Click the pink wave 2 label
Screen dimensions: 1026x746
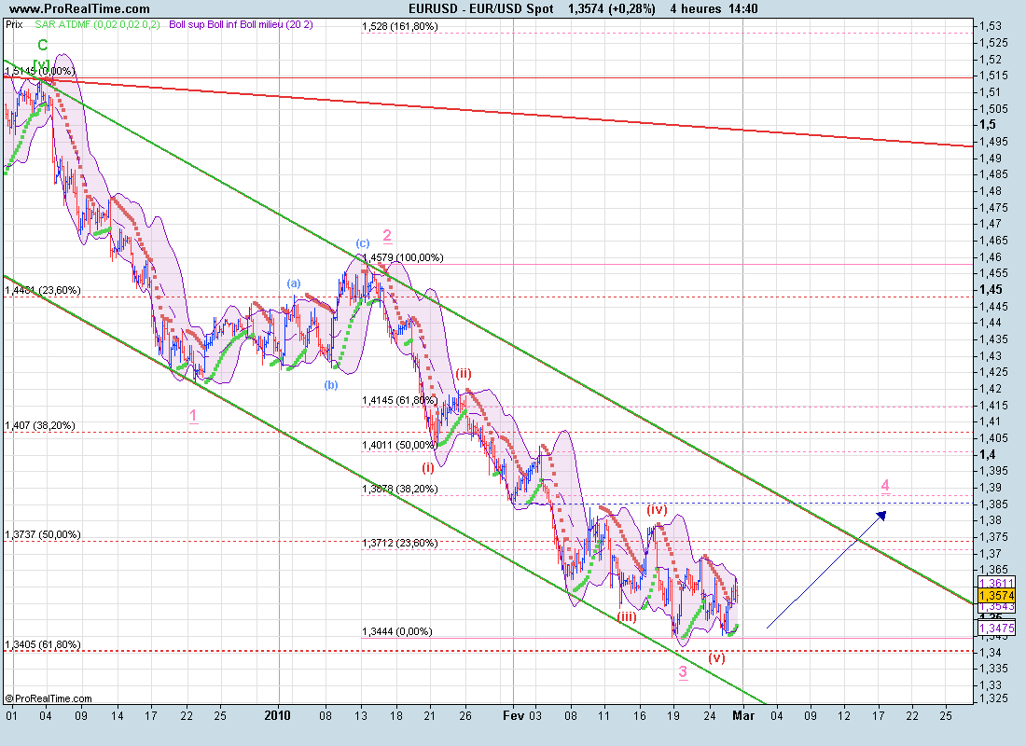pyautogui.click(x=387, y=236)
